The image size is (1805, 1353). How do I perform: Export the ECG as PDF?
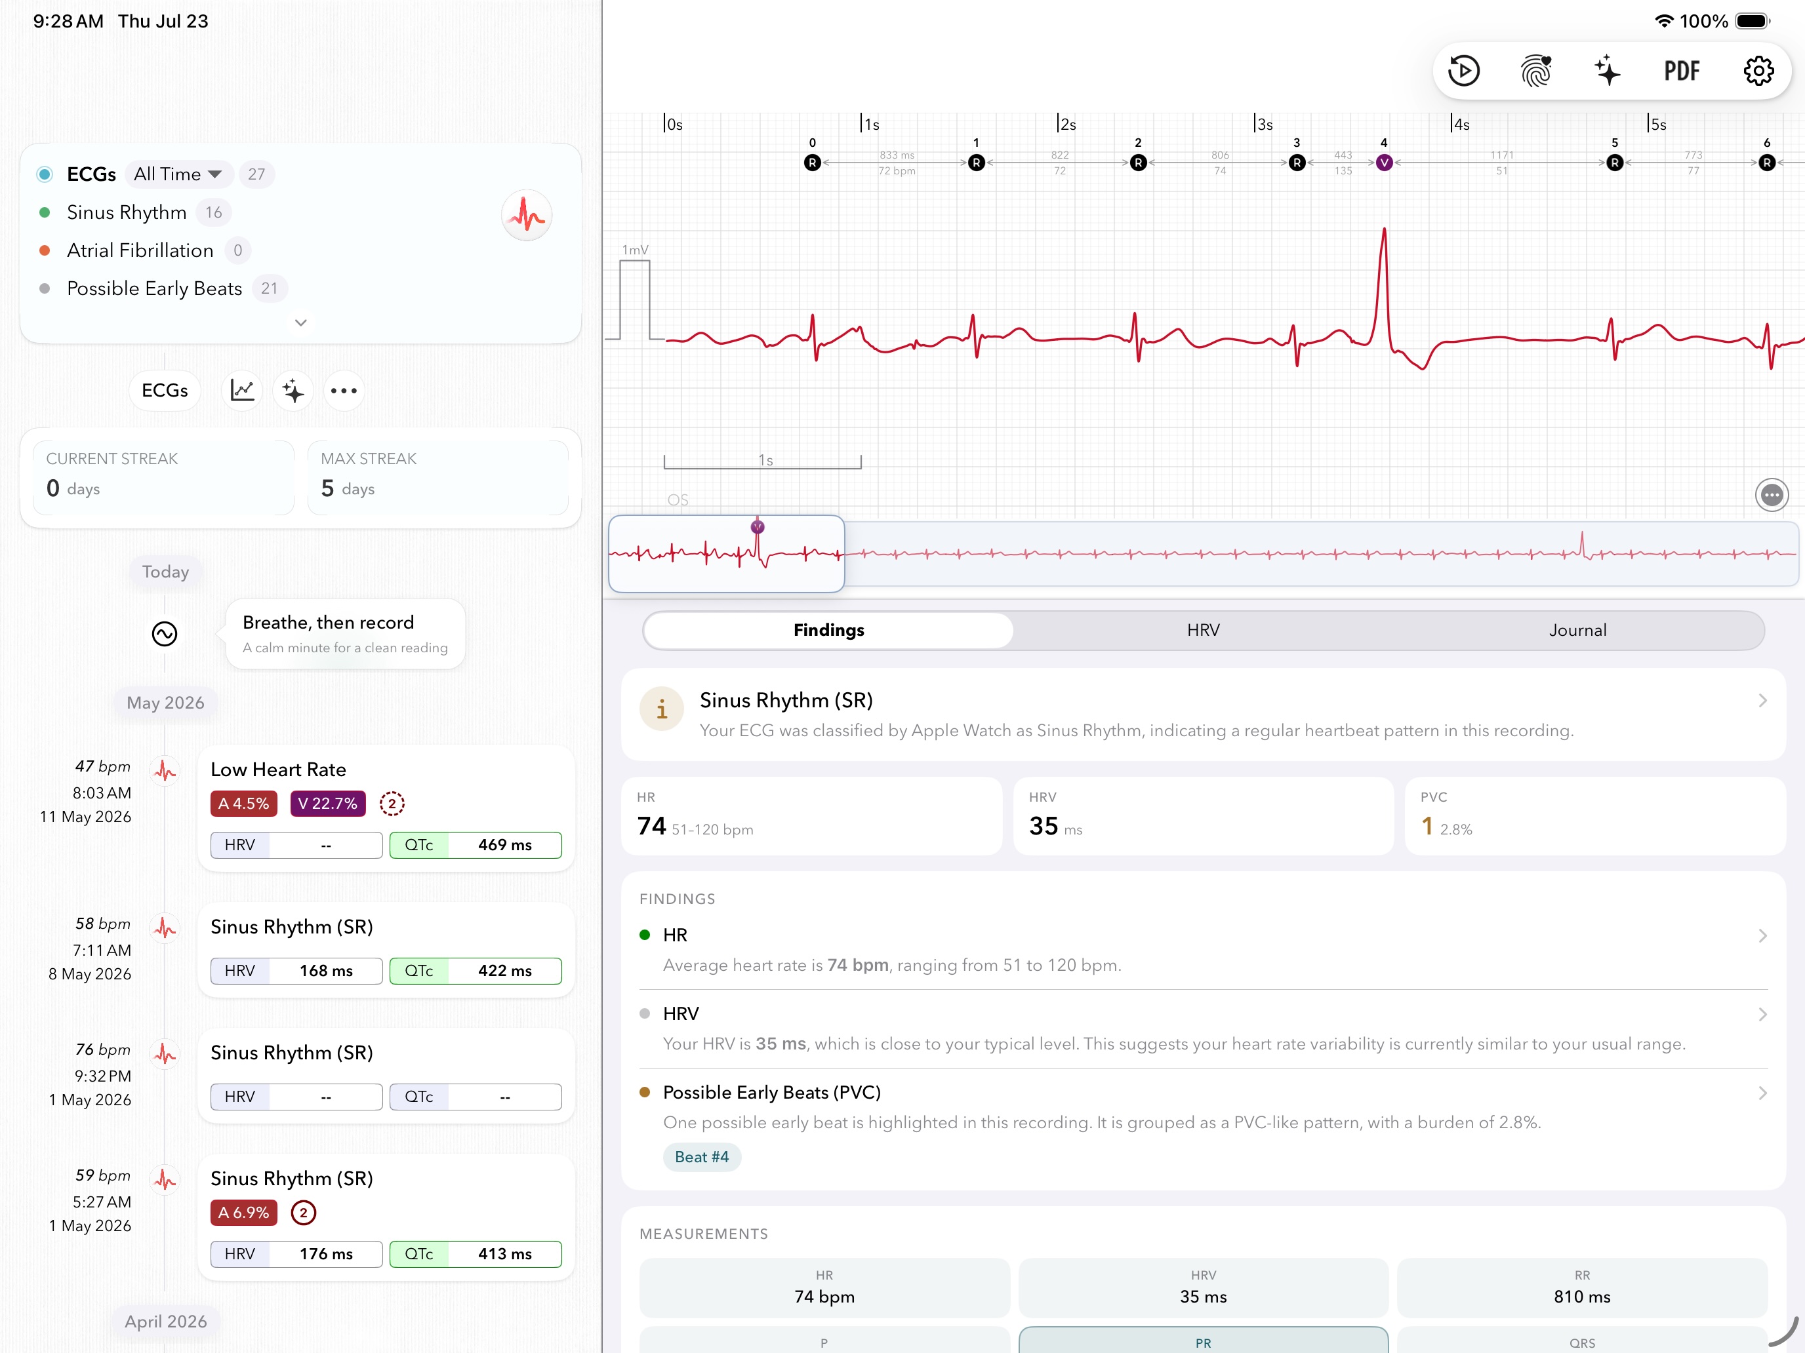[1682, 71]
